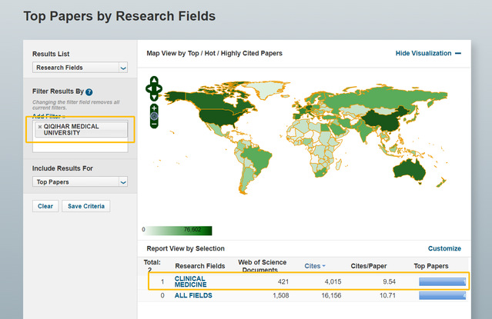The image size is (492, 319).
Task: Pan the map up with the arrow control
Action: coord(154,80)
